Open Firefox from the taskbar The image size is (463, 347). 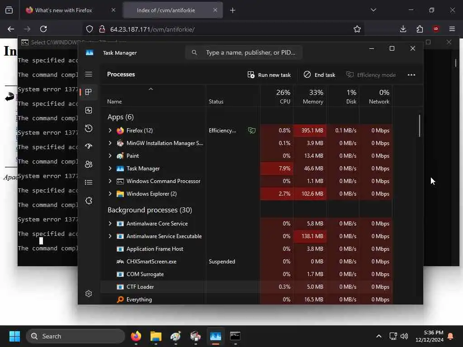(136, 336)
